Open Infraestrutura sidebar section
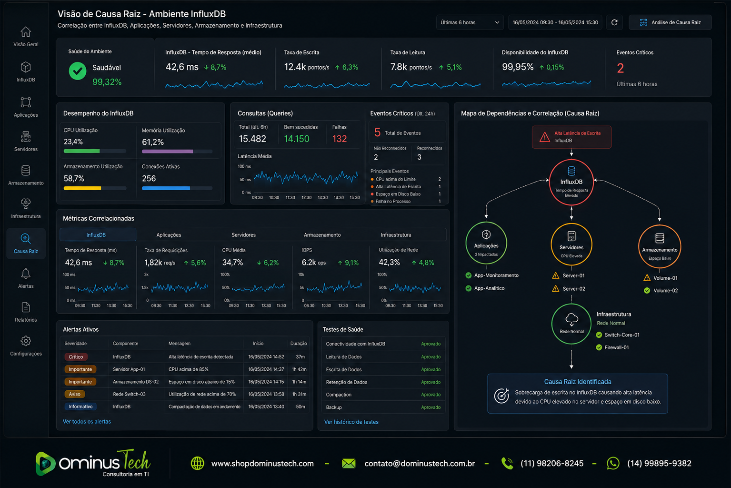The image size is (731, 488). point(26,208)
